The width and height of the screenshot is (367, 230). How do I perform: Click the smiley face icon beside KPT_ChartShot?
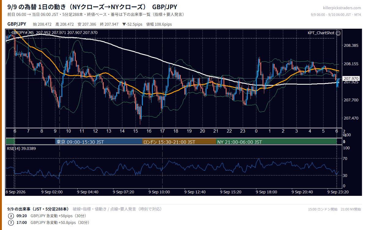tap(338, 33)
